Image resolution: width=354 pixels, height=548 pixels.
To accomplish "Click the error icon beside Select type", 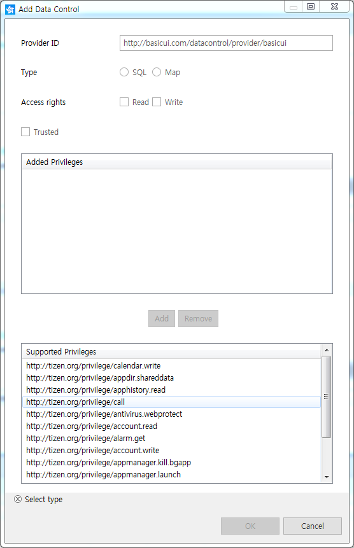I will coord(18,499).
